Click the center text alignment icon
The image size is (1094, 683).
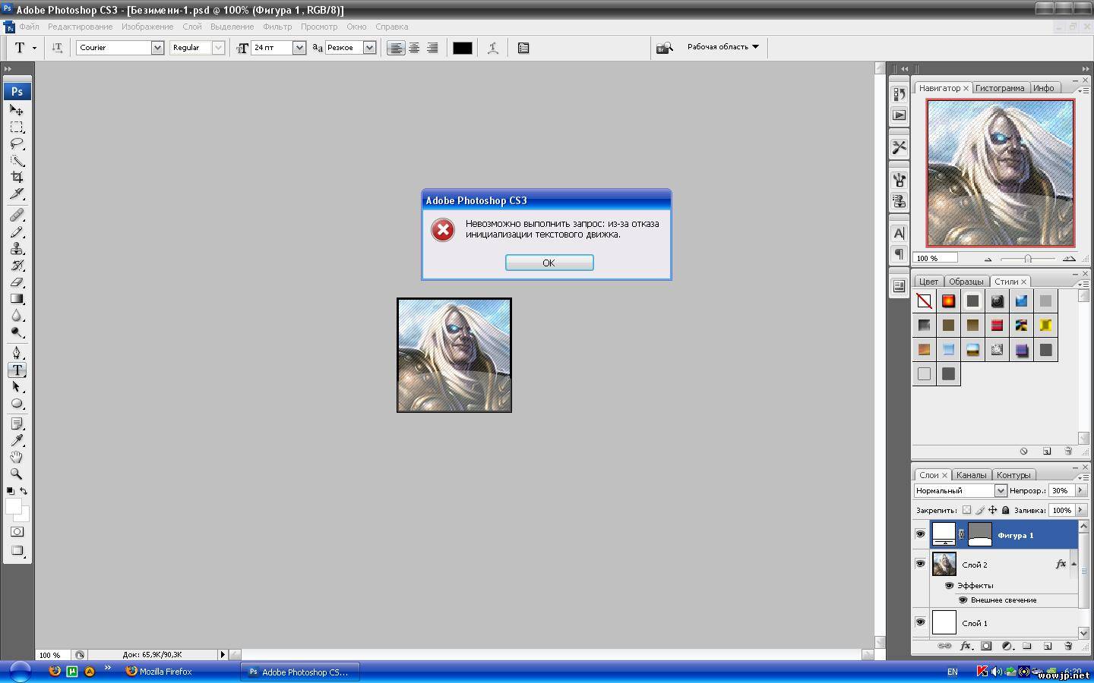pos(414,48)
